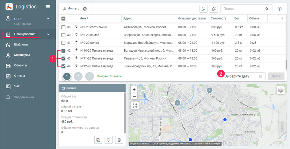Expand the user account dropdown
Image resolution: width=290 pixels, height=149 pixels.
[x=48, y=18]
